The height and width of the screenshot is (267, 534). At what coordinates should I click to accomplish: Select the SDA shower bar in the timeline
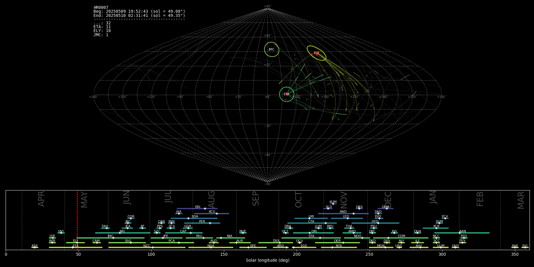(194, 218)
